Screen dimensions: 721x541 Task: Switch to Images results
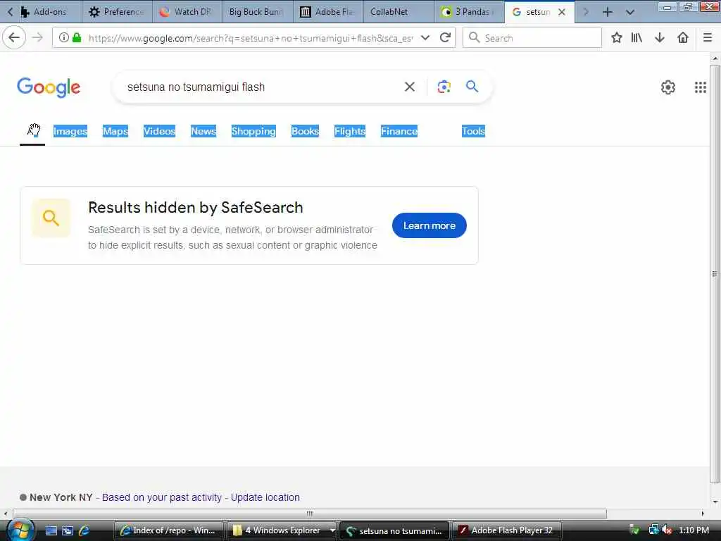pos(70,131)
